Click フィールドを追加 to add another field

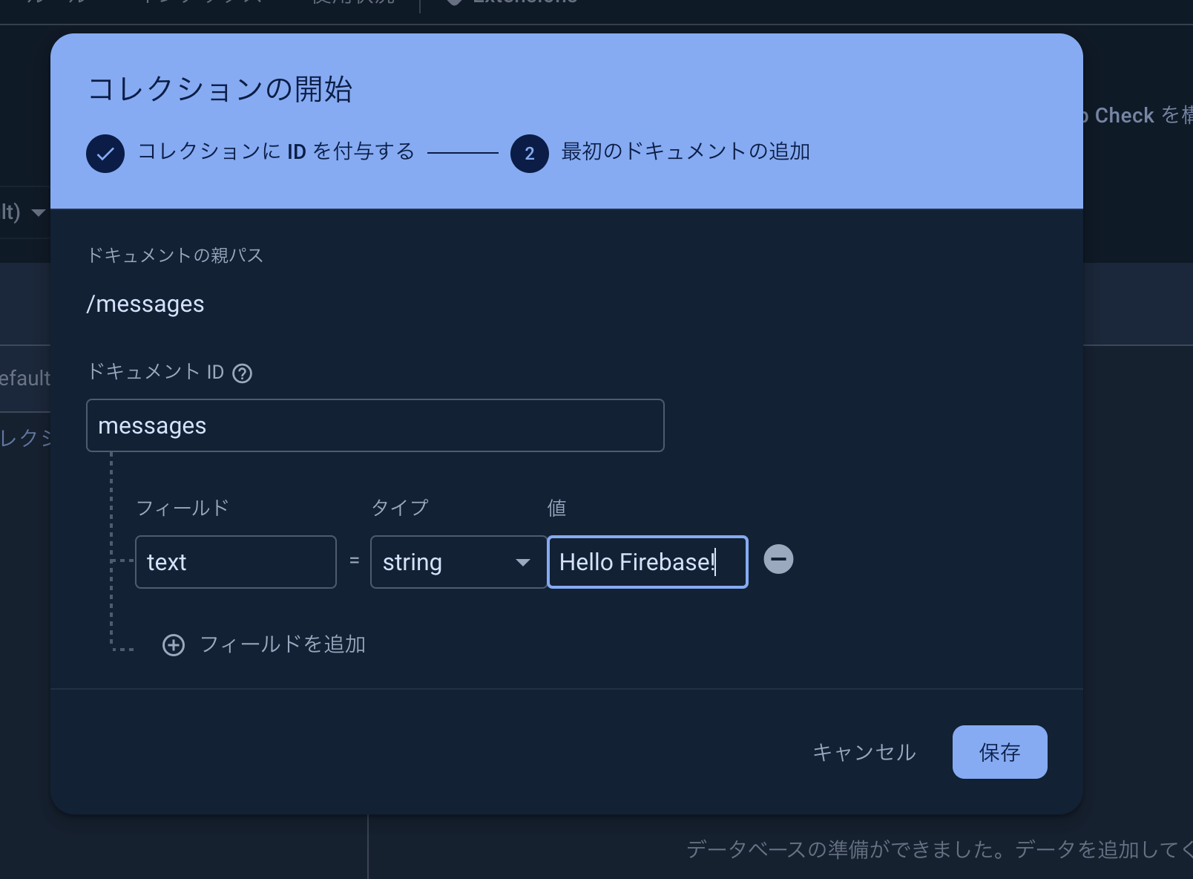coord(283,645)
